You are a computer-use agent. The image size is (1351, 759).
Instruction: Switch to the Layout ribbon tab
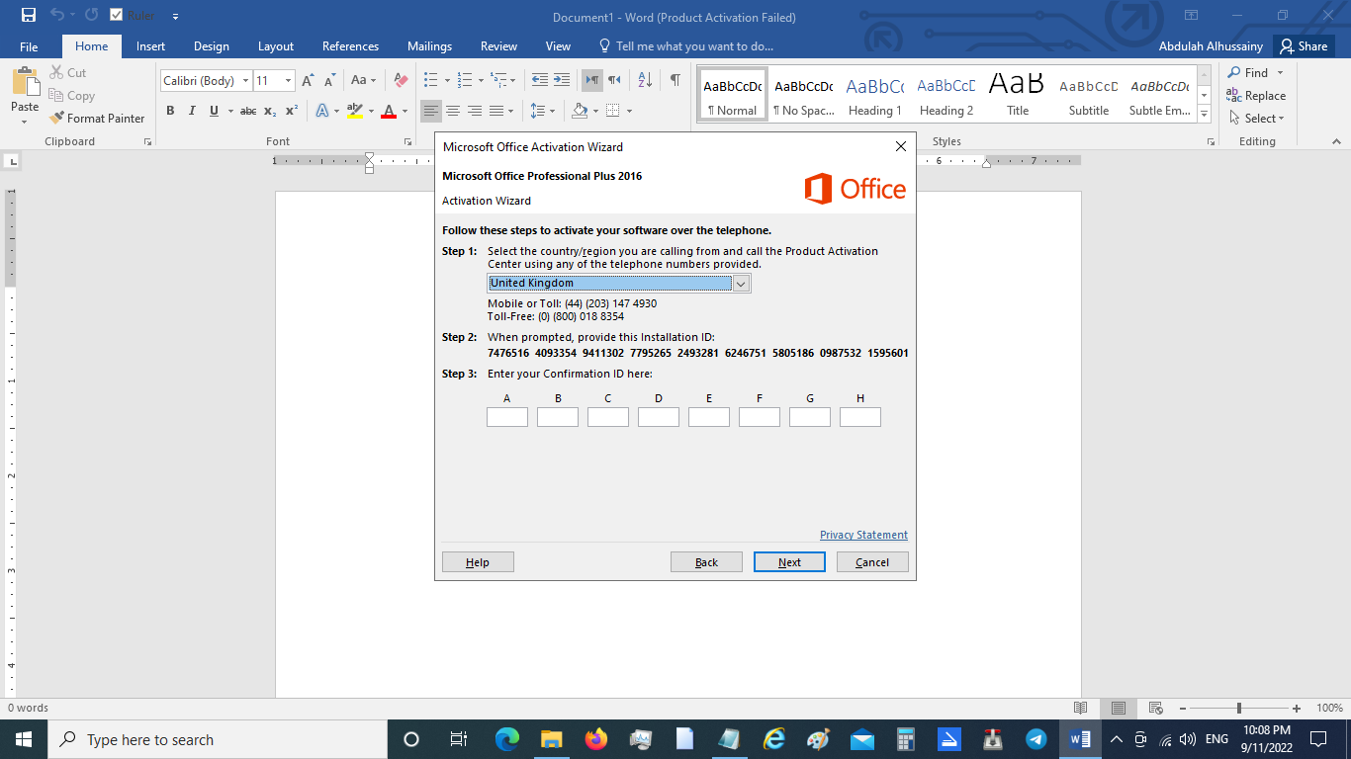point(276,46)
